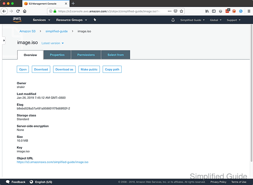
Task: Go to Amazon S3 breadcrumb link
Action: (x=27, y=31)
